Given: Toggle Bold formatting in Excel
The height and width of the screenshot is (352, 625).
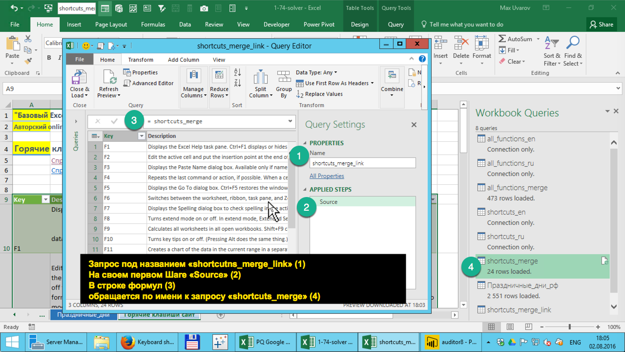Looking at the screenshot, I should point(49,58).
